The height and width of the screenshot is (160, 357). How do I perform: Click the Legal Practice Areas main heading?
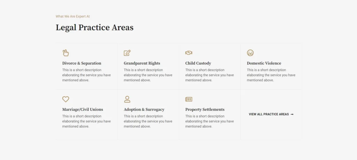[x=94, y=28]
